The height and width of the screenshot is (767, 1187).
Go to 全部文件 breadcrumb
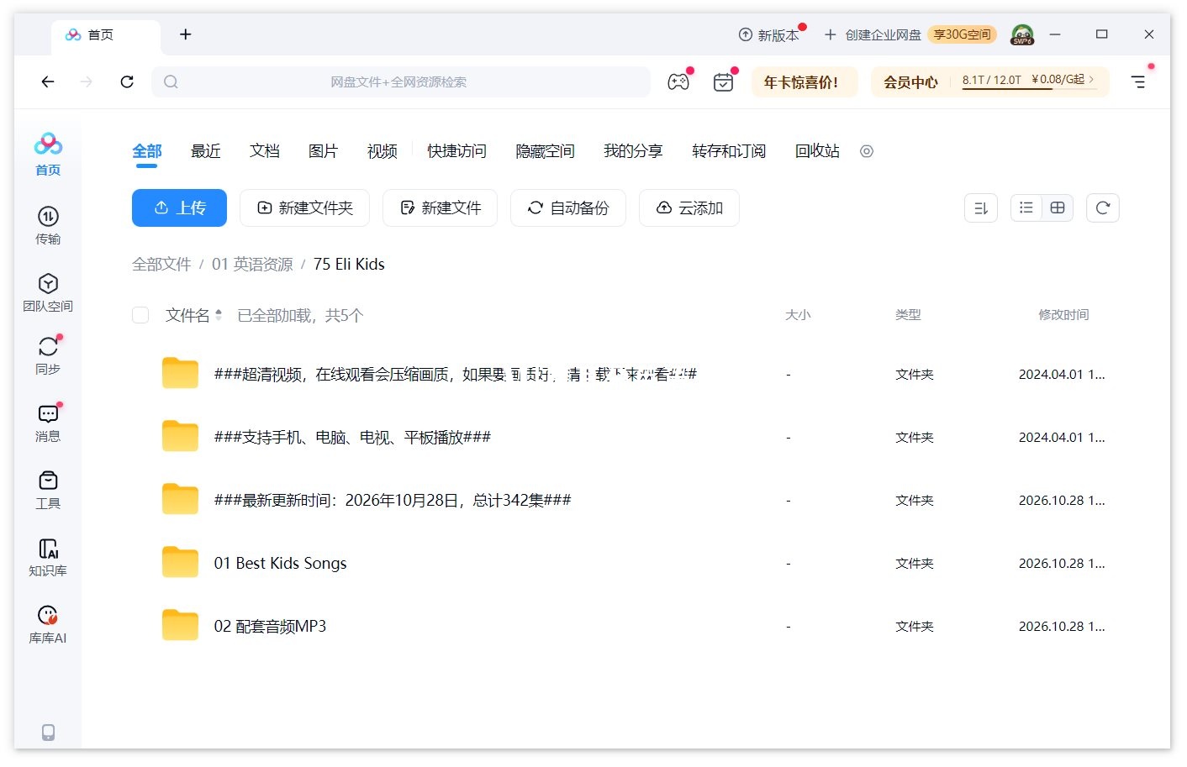click(x=161, y=265)
